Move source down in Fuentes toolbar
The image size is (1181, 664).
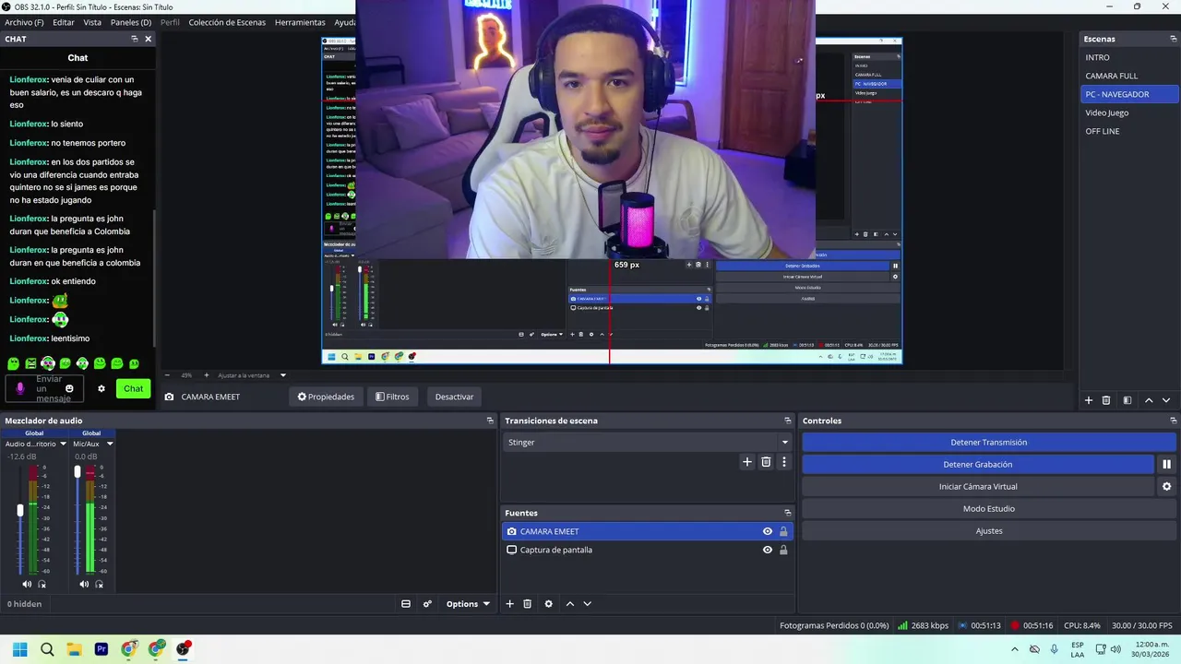pos(587,604)
